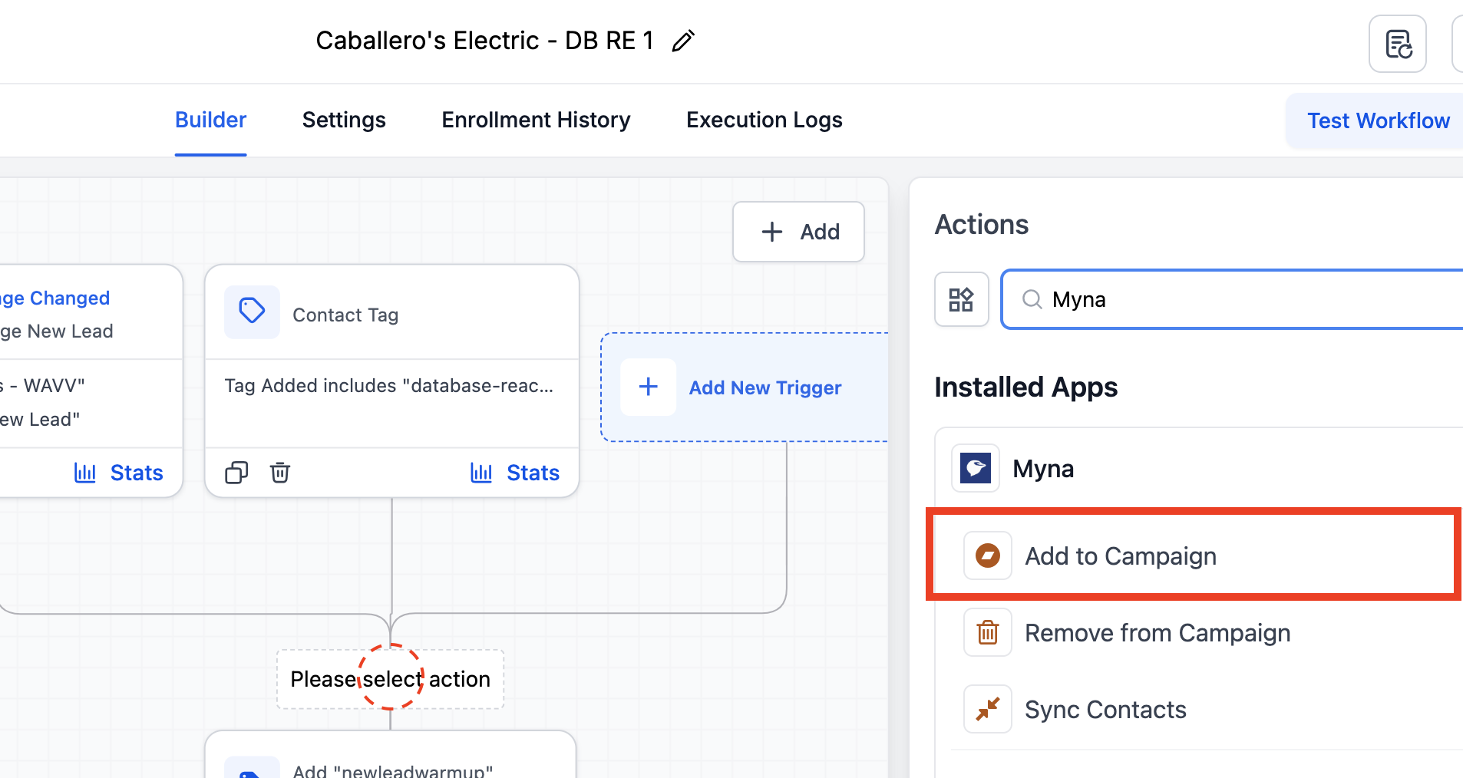
Task: Click the tag icon on the Contact Tag trigger
Action: [x=251, y=312]
